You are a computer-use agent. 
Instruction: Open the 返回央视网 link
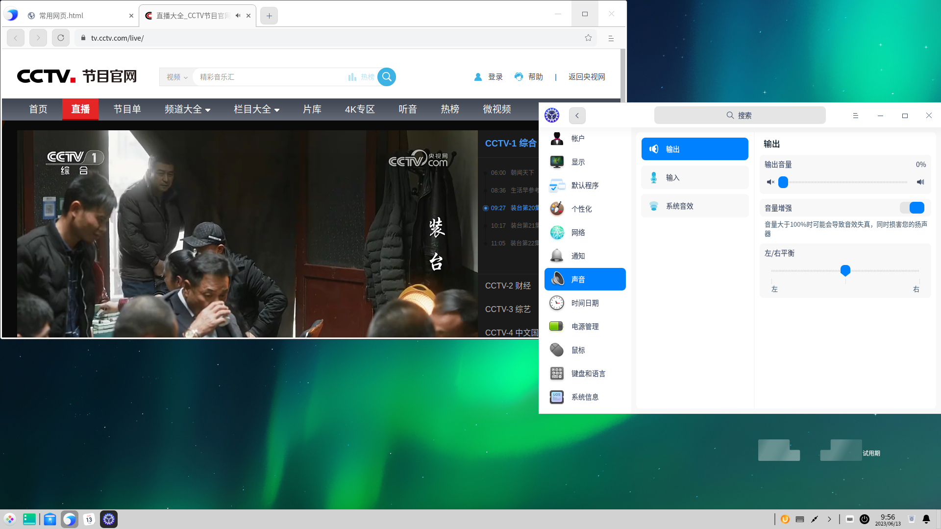point(587,77)
